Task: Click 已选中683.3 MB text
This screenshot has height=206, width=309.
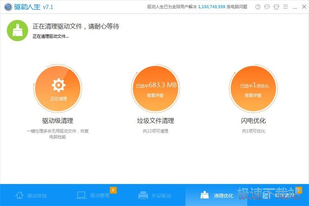Action: (157, 85)
